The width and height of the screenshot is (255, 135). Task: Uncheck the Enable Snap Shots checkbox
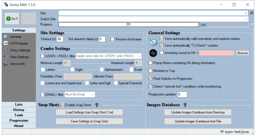click(x=63, y=105)
